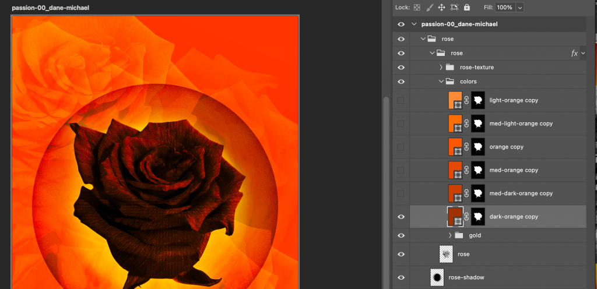This screenshot has height=289, width=597.
Task: Lock transparent pixels icon
Action: tap(417, 7)
